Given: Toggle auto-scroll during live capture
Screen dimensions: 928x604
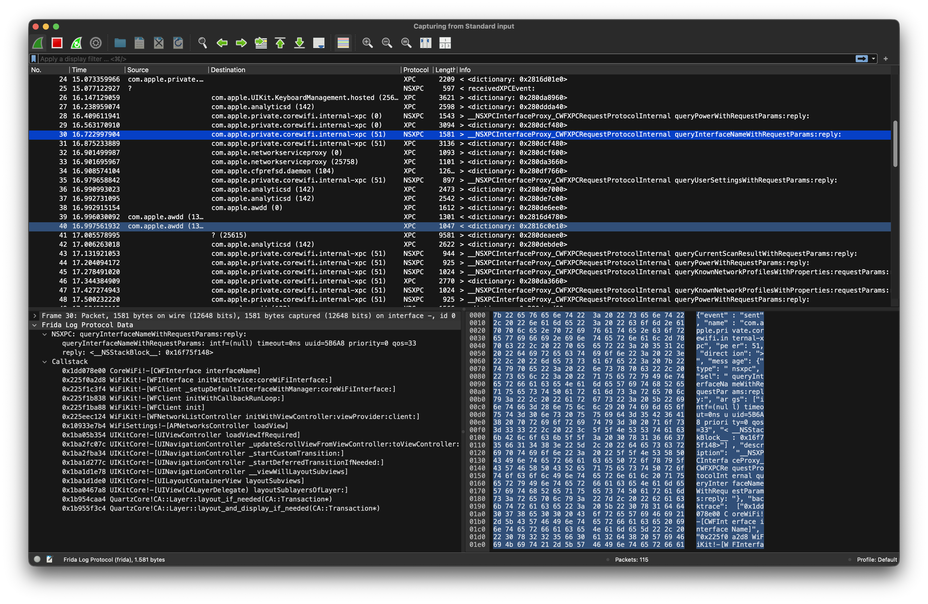Looking at the screenshot, I should pyautogui.click(x=319, y=43).
